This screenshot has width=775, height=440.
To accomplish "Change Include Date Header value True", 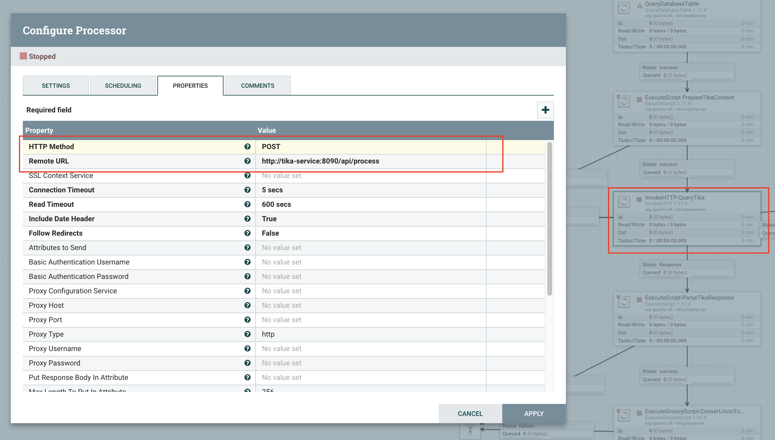I will [x=371, y=219].
